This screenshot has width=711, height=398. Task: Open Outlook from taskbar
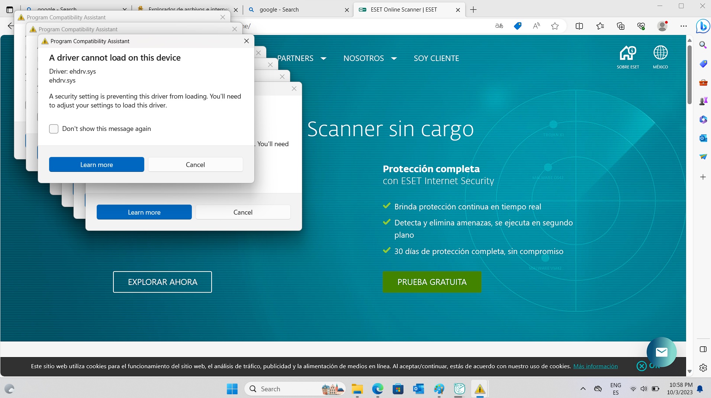418,389
